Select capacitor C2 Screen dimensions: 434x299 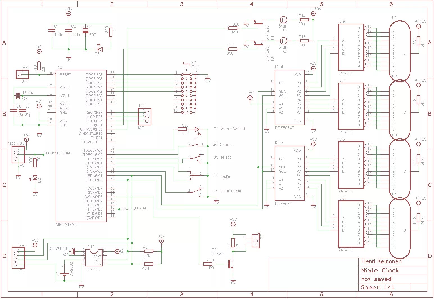[69, 30]
